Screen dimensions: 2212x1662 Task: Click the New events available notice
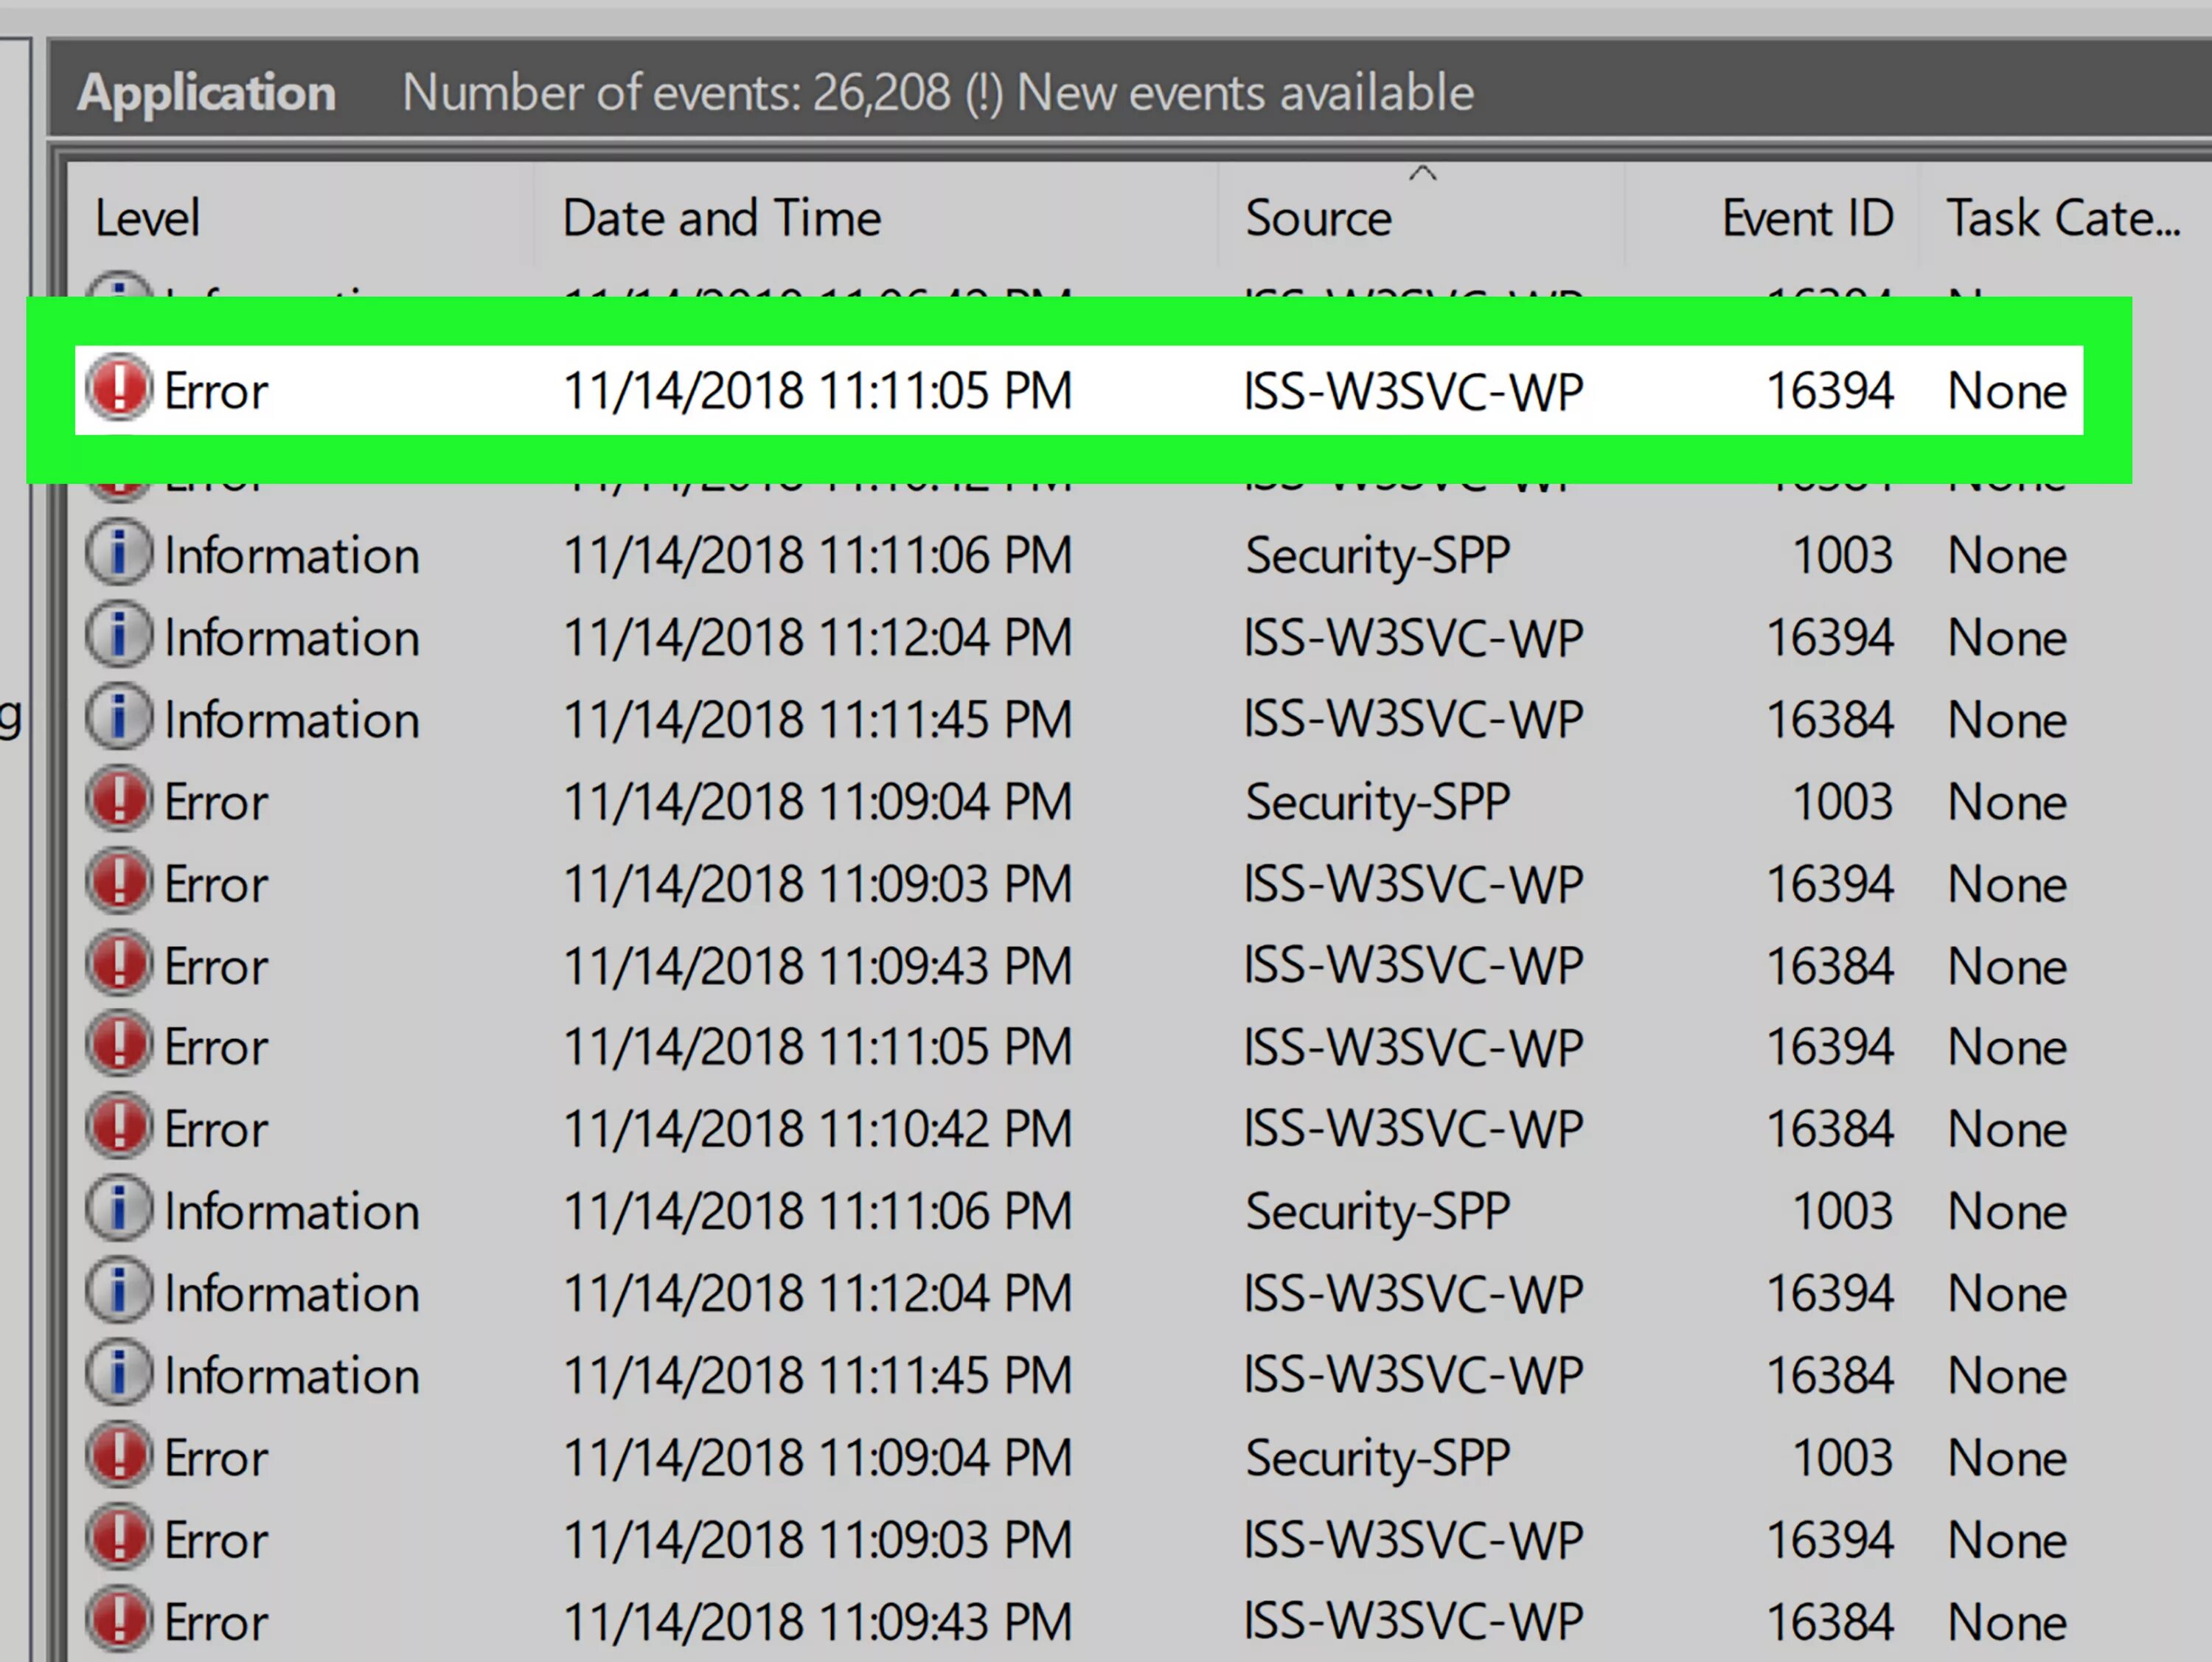coord(1245,93)
